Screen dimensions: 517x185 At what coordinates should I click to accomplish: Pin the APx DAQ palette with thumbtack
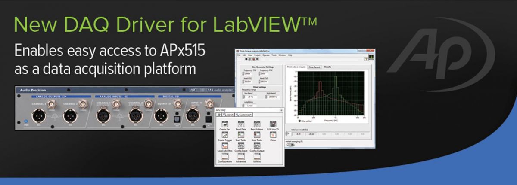click(x=281, y=110)
